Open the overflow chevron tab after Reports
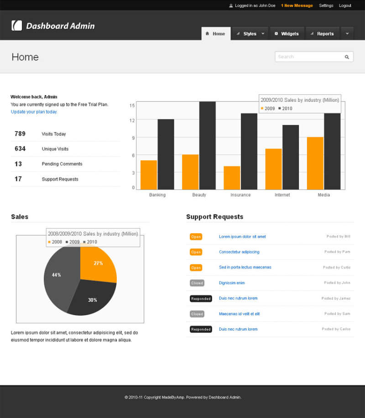This screenshot has width=365, height=418. pos(347,34)
